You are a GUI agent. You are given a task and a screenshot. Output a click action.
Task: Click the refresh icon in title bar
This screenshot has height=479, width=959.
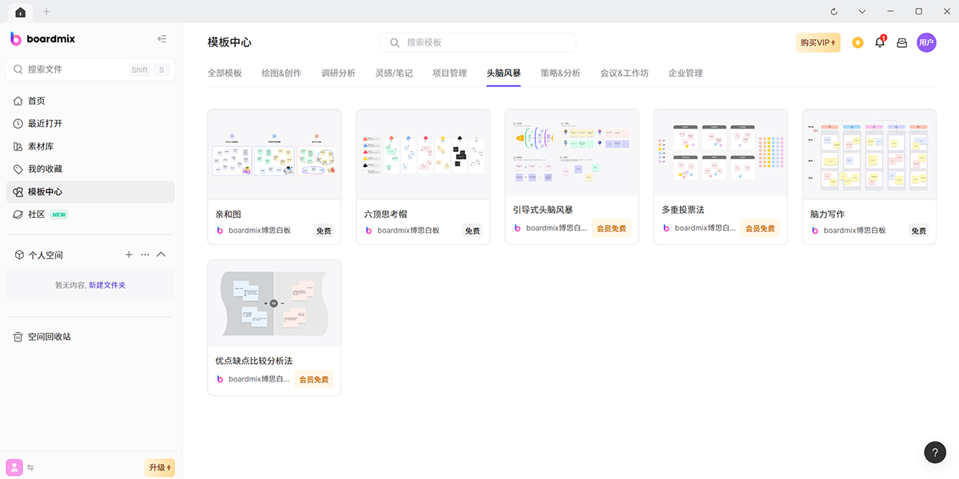pyautogui.click(x=834, y=11)
